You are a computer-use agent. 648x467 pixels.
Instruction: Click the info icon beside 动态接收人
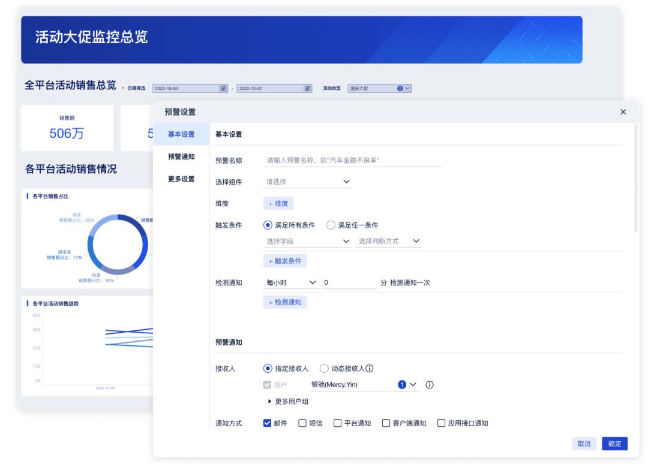pyautogui.click(x=370, y=368)
